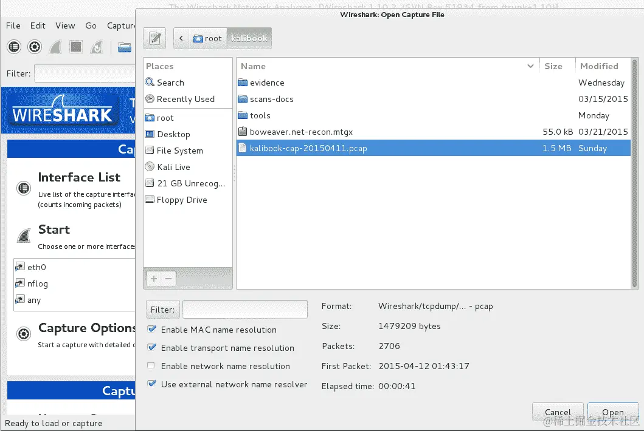Click the Open button

[x=613, y=412]
